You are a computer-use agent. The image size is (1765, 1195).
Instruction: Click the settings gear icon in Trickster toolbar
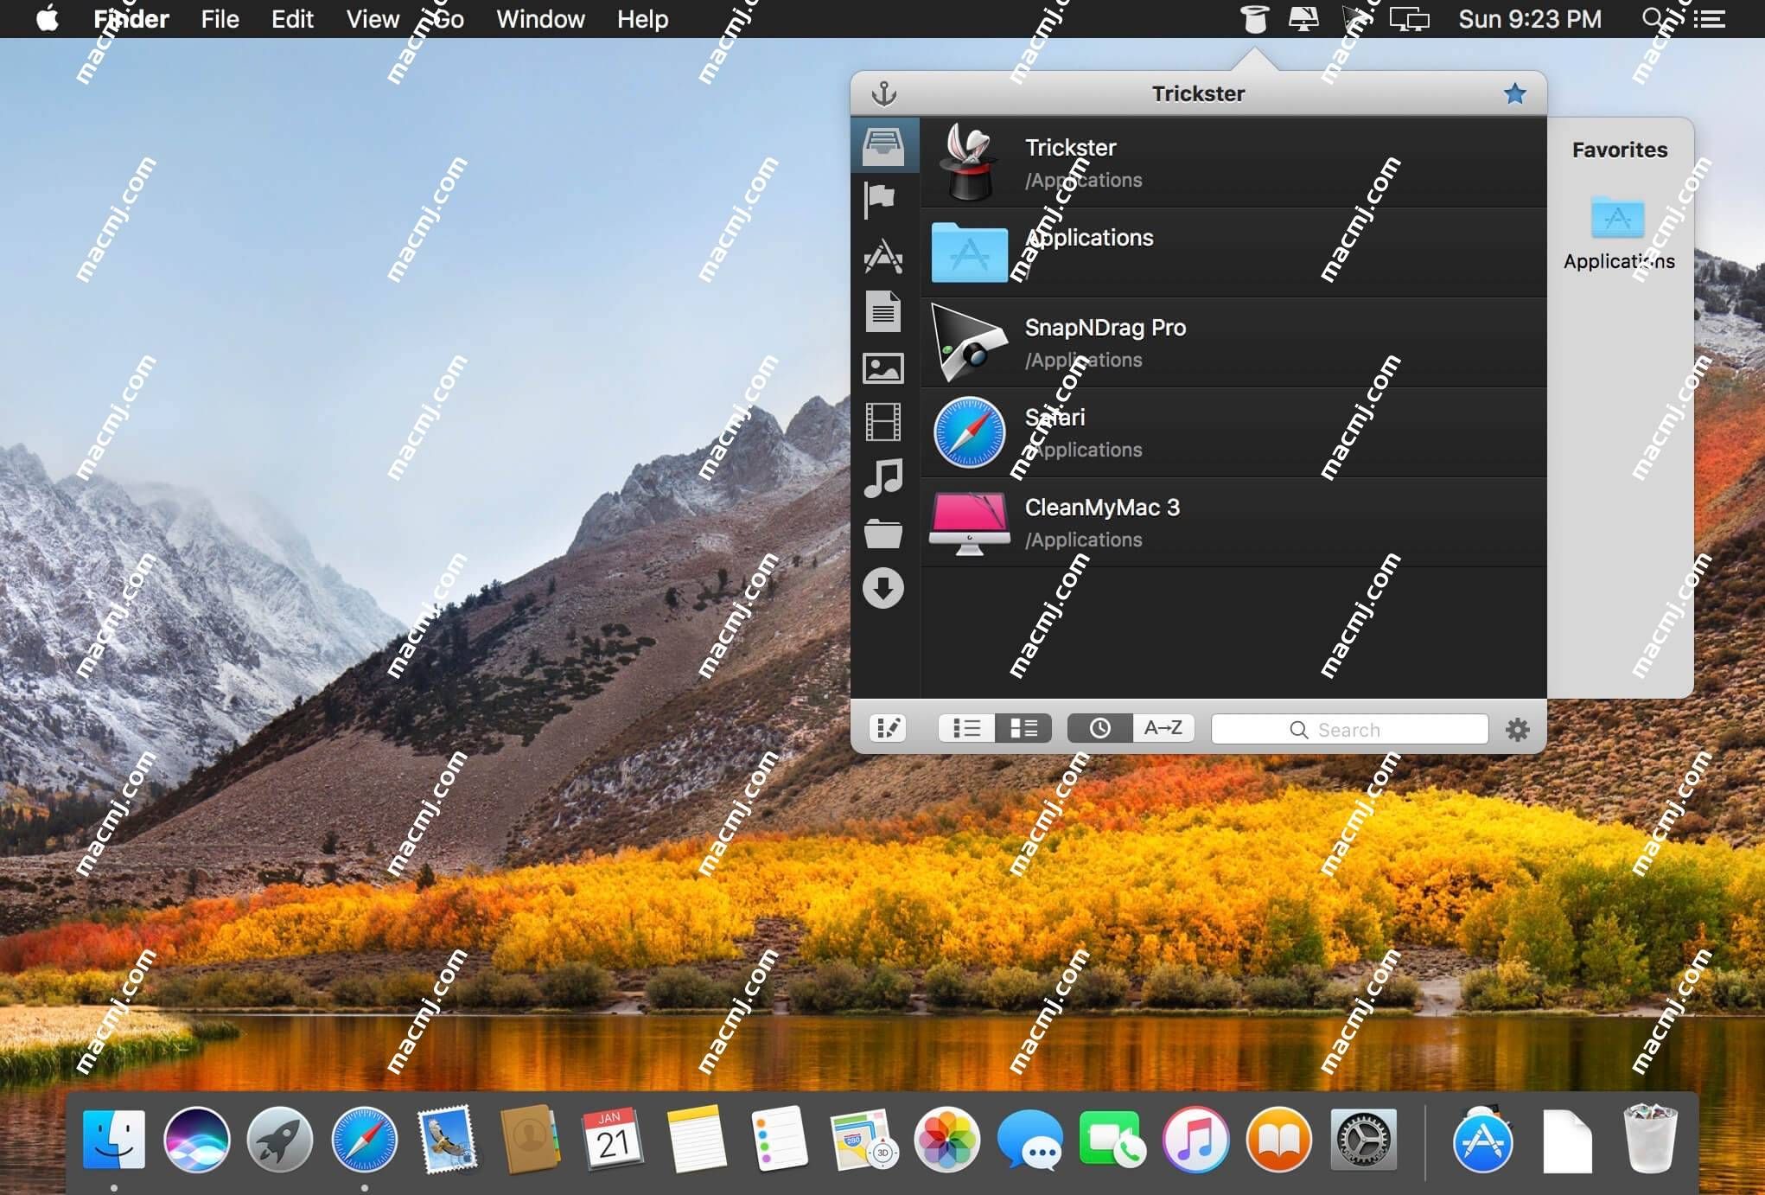click(x=1517, y=730)
